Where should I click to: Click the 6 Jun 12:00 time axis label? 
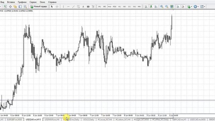coord(26,116)
